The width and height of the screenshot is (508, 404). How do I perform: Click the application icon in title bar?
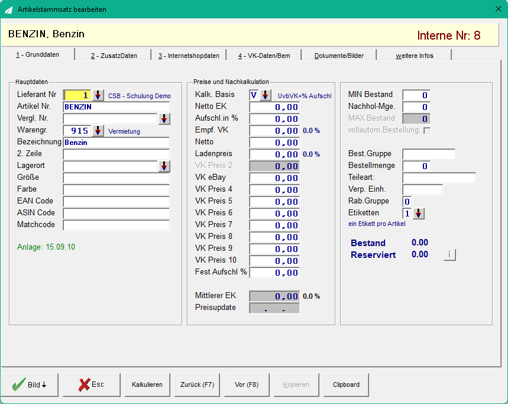9,9
